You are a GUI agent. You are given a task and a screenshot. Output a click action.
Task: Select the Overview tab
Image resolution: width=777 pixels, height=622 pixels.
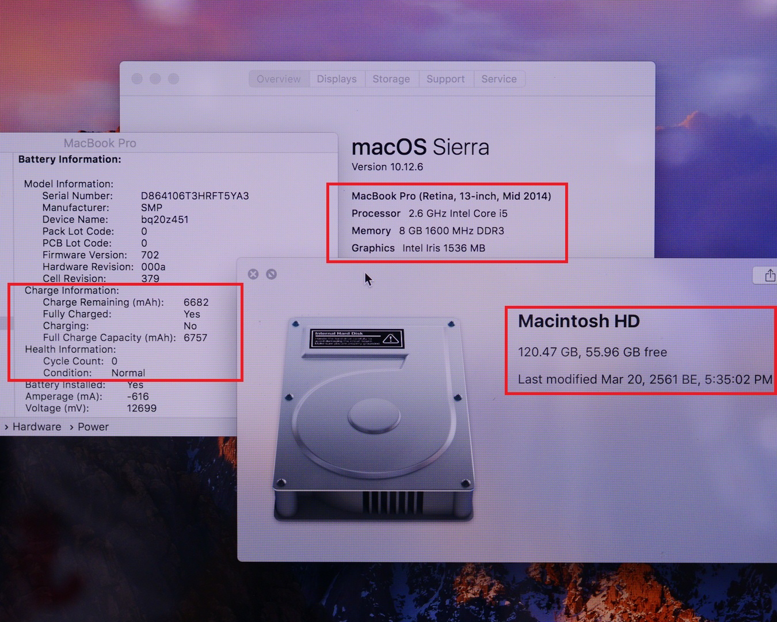pos(279,79)
